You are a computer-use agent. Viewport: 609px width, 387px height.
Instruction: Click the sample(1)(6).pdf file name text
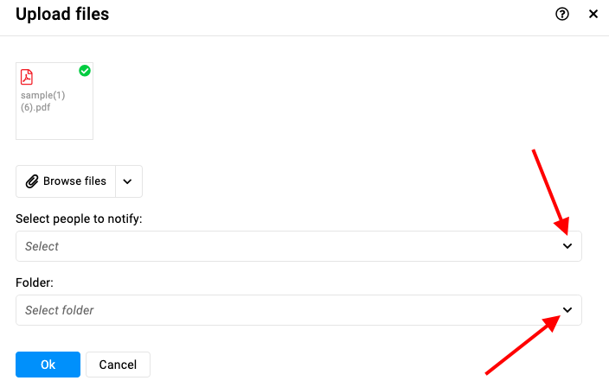[x=42, y=101]
